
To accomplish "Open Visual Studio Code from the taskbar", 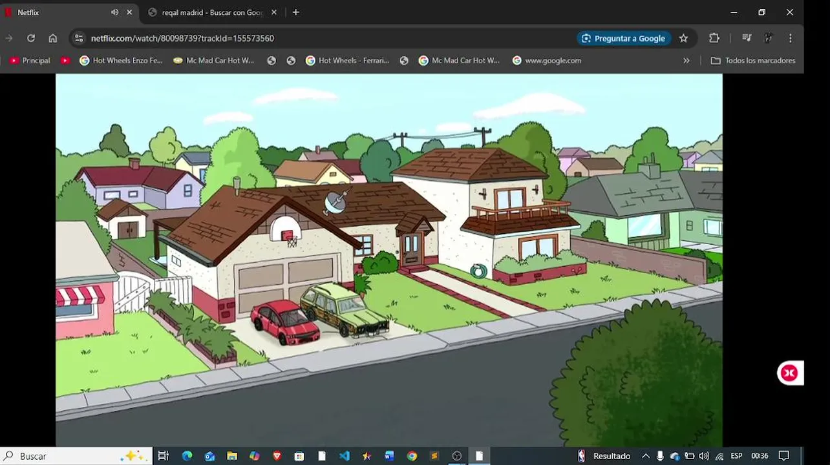I will click(345, 456).
